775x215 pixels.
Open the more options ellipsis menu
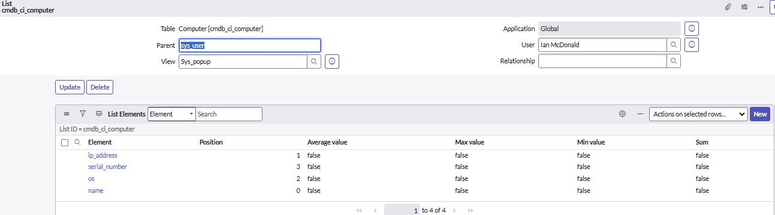[x=761, y=7]
